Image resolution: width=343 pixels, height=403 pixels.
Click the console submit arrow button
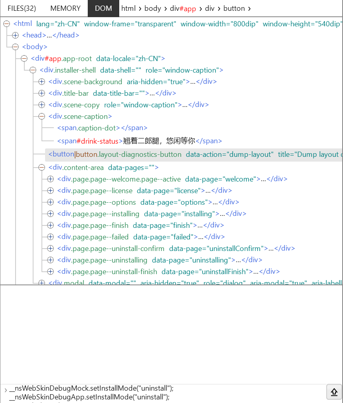pyautogui.click(x=334, y=392)
